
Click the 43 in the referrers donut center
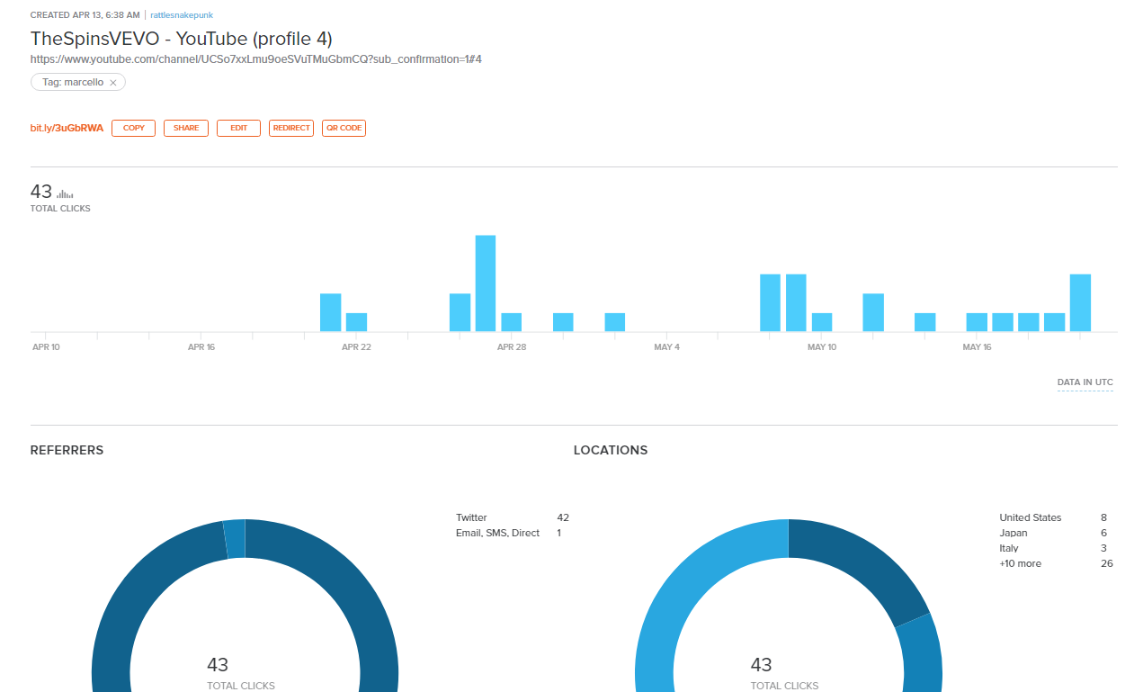click(x=218, y=665)
